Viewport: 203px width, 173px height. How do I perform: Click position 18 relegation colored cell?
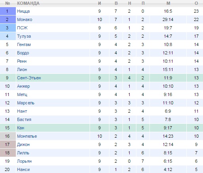click(x=8, y=153)
